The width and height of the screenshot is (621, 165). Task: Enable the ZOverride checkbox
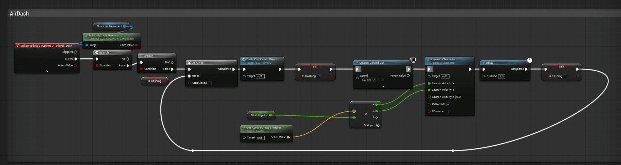[x=447, y=112]
